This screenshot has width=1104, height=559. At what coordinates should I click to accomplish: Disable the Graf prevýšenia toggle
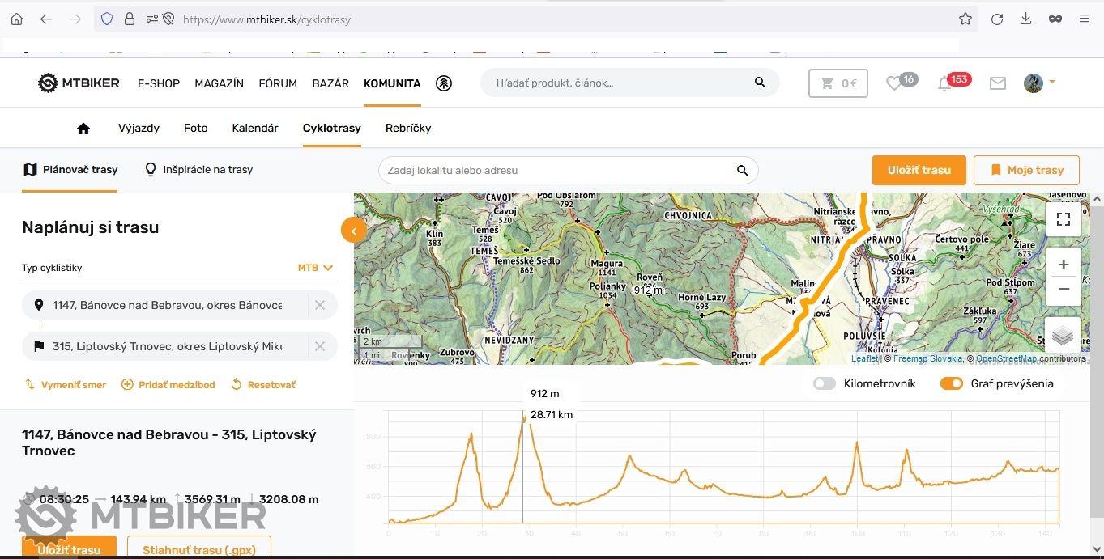coord(951,383)
